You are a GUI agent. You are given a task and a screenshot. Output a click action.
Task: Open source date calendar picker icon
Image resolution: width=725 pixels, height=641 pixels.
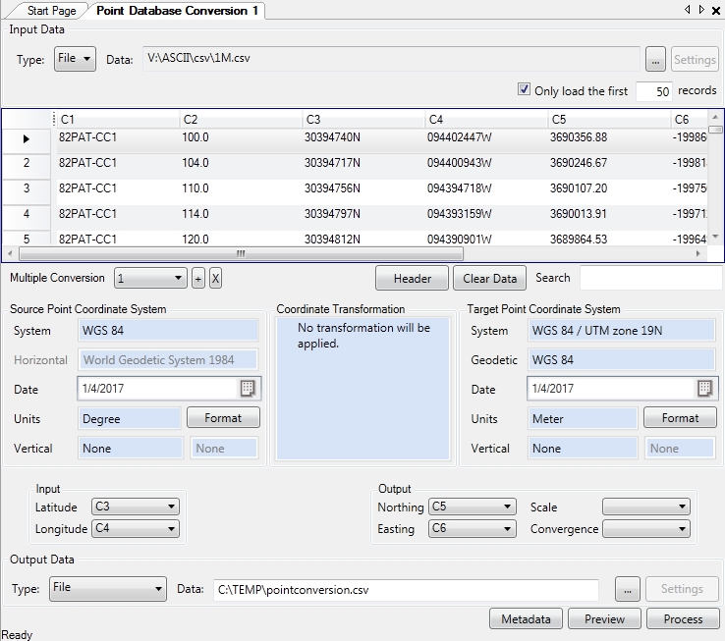248,388
